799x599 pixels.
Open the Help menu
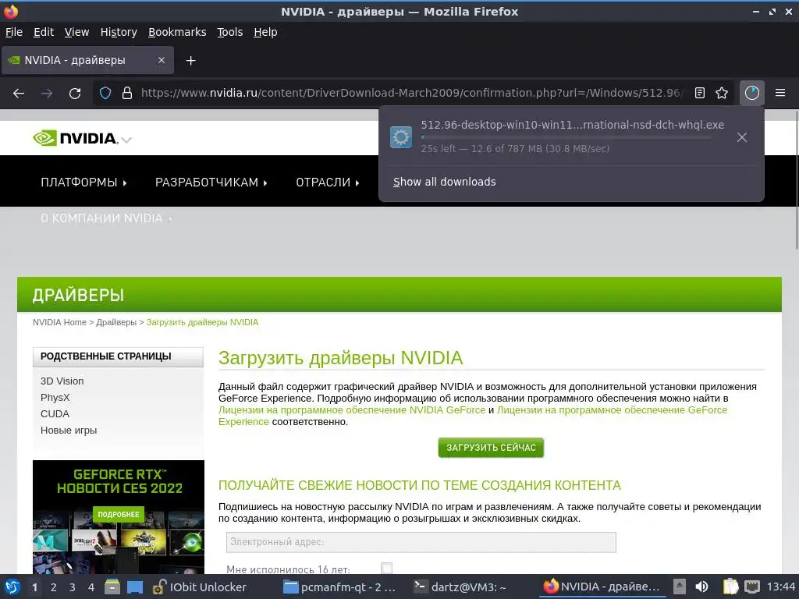[265, 32]
